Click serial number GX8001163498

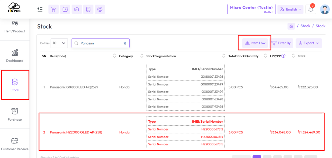click(212, 99)
